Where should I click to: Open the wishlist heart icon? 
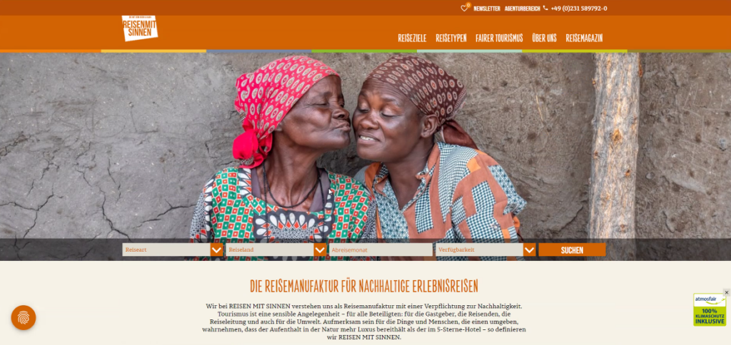[464, 9]
